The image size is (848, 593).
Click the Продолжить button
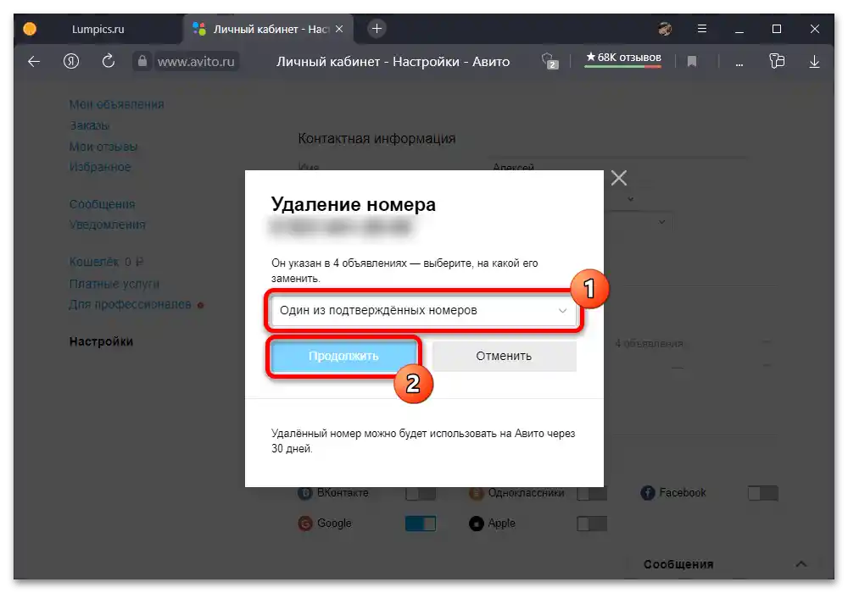(x=343, y=356)
